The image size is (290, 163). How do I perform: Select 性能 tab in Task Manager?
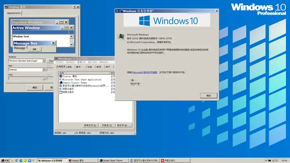coord(90,67)
